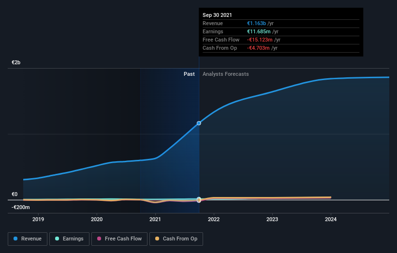This screenshot has height=253, width=397.
Task: Toggle the Free Cash Flow legend button
Action: pyautogui.click(x=119, y=239)
